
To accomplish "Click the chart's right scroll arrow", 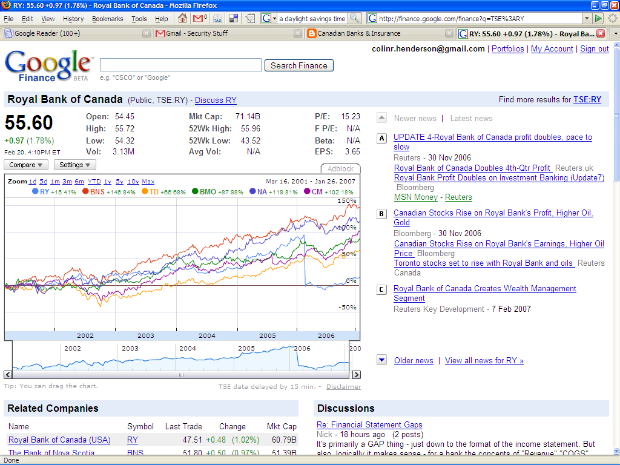I will pos(356,375).
